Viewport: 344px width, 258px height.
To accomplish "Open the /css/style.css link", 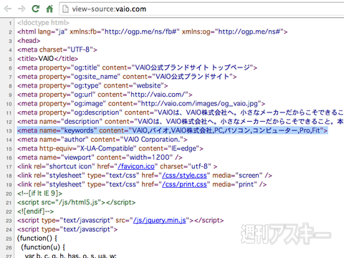I will pyautogui.click(x=184, y=176).
